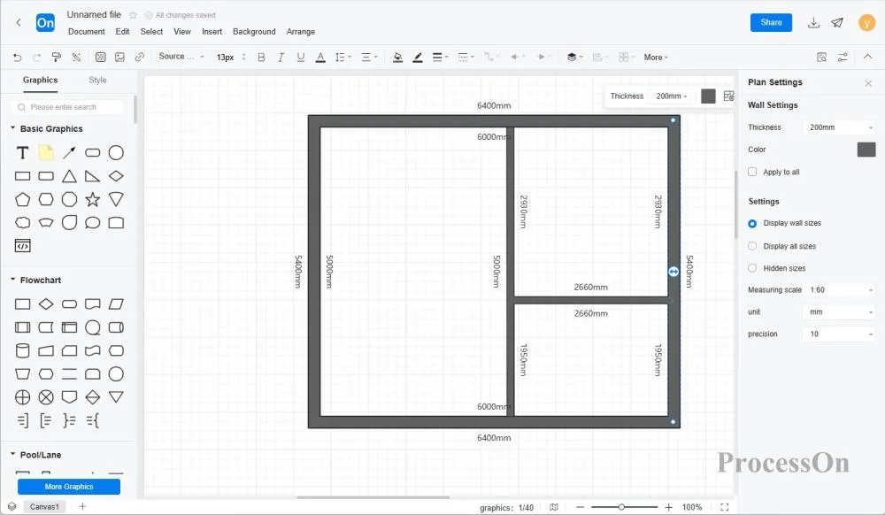The width and height of the screenshot is (885, 515).
Task: Click the insert link icon
Action: coord(140,57)
